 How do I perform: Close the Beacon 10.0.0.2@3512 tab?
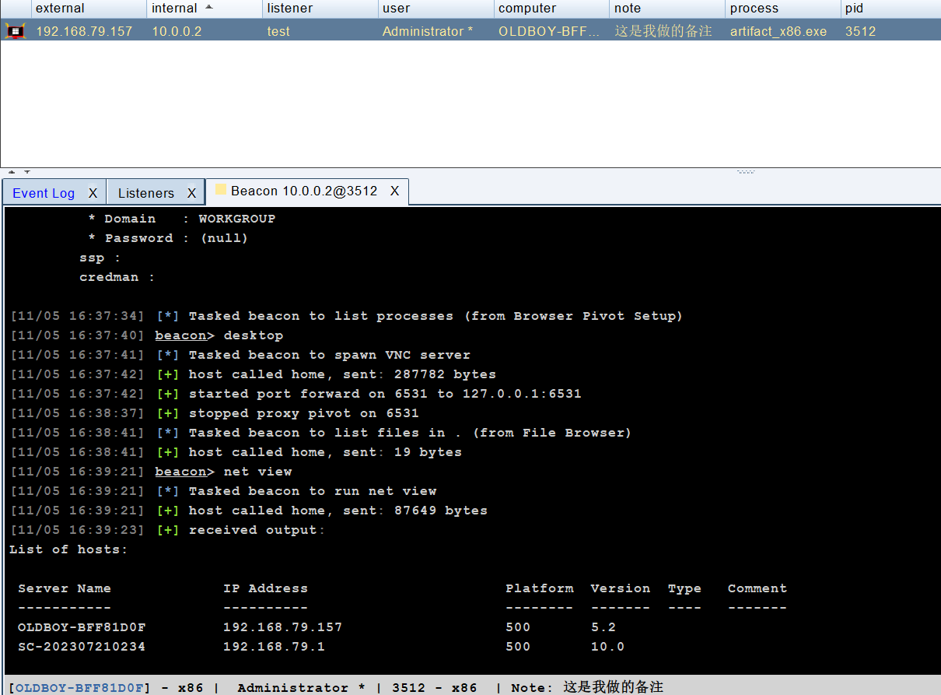(394, 191)
